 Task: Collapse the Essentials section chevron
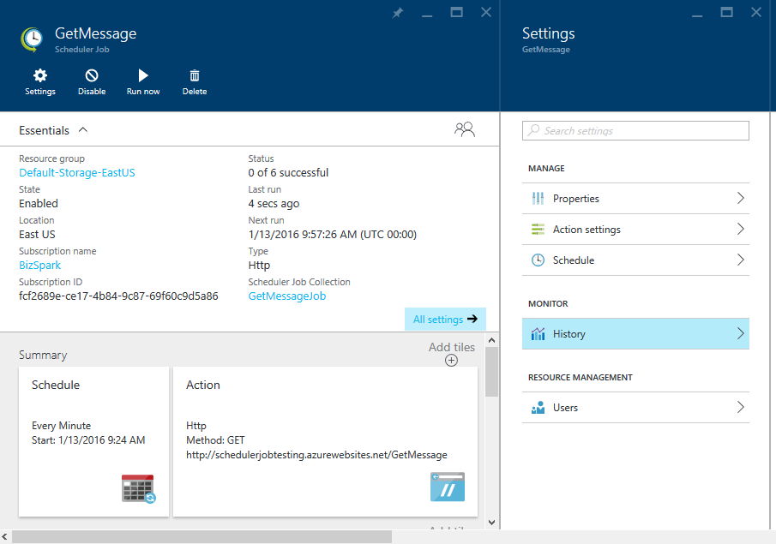pos(82,129)
